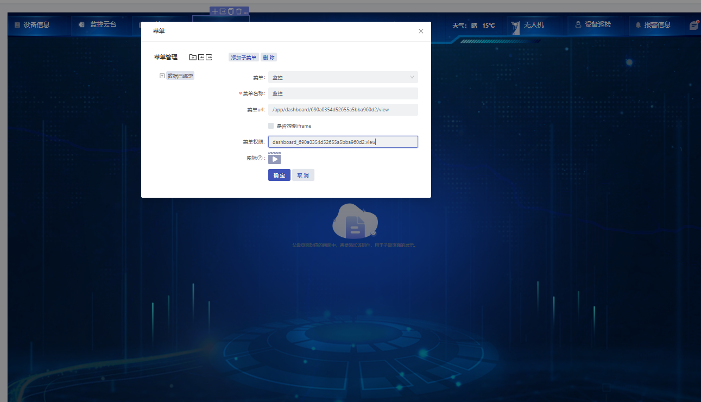Click the indent right-arrow icon beside 菜单管理
Screen dimensions: 701x402
(209, 57)
